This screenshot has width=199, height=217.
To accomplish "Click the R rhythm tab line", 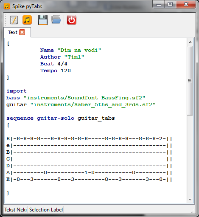I will coord(89,138).
